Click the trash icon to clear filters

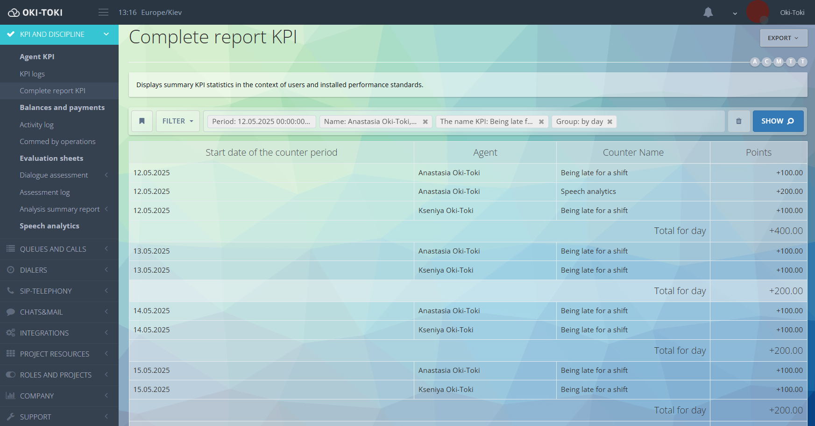tap(738, 121)
